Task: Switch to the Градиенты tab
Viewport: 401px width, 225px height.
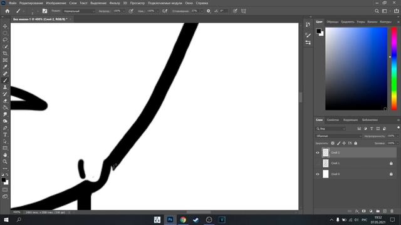Action: pyautogui.click(x=348, y=22)
